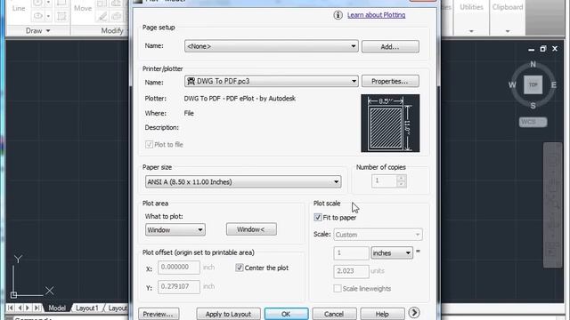
Task: Click TOP face of the ViewCube
Action: [533, 85]
